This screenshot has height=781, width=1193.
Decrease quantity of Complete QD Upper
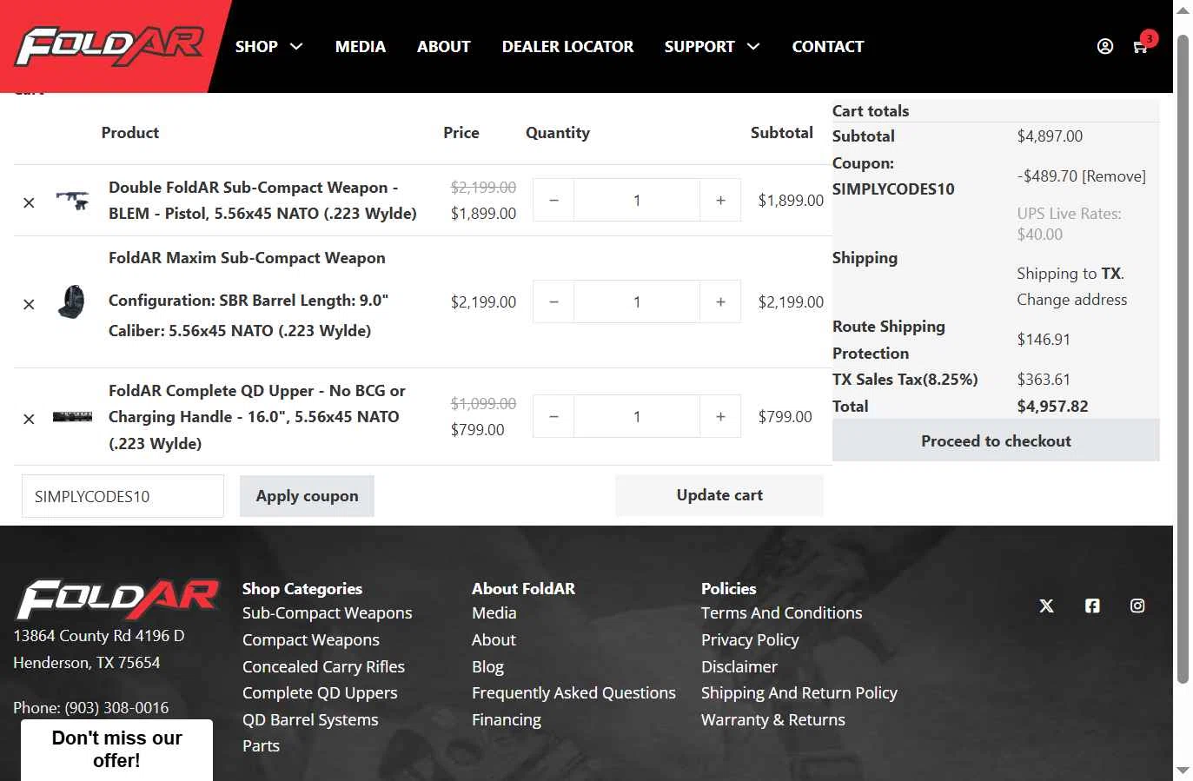pos(553,416)
